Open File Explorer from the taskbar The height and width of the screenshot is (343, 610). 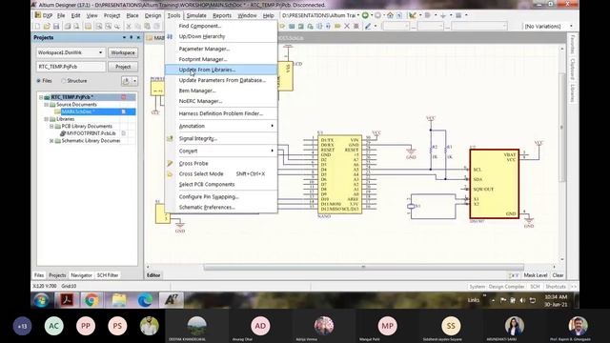tap(118, 300)
